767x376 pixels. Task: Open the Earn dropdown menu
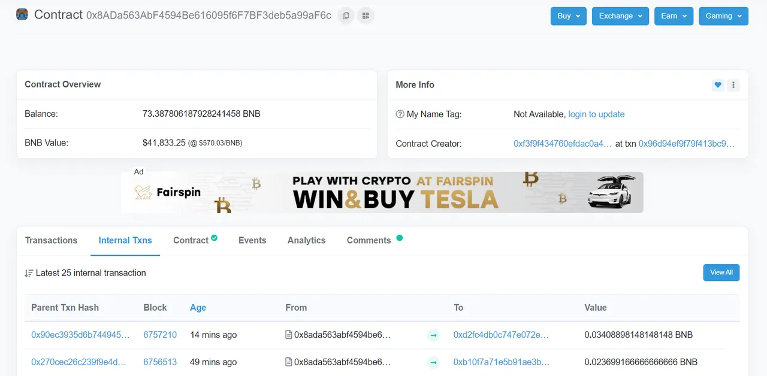point(674,16)
